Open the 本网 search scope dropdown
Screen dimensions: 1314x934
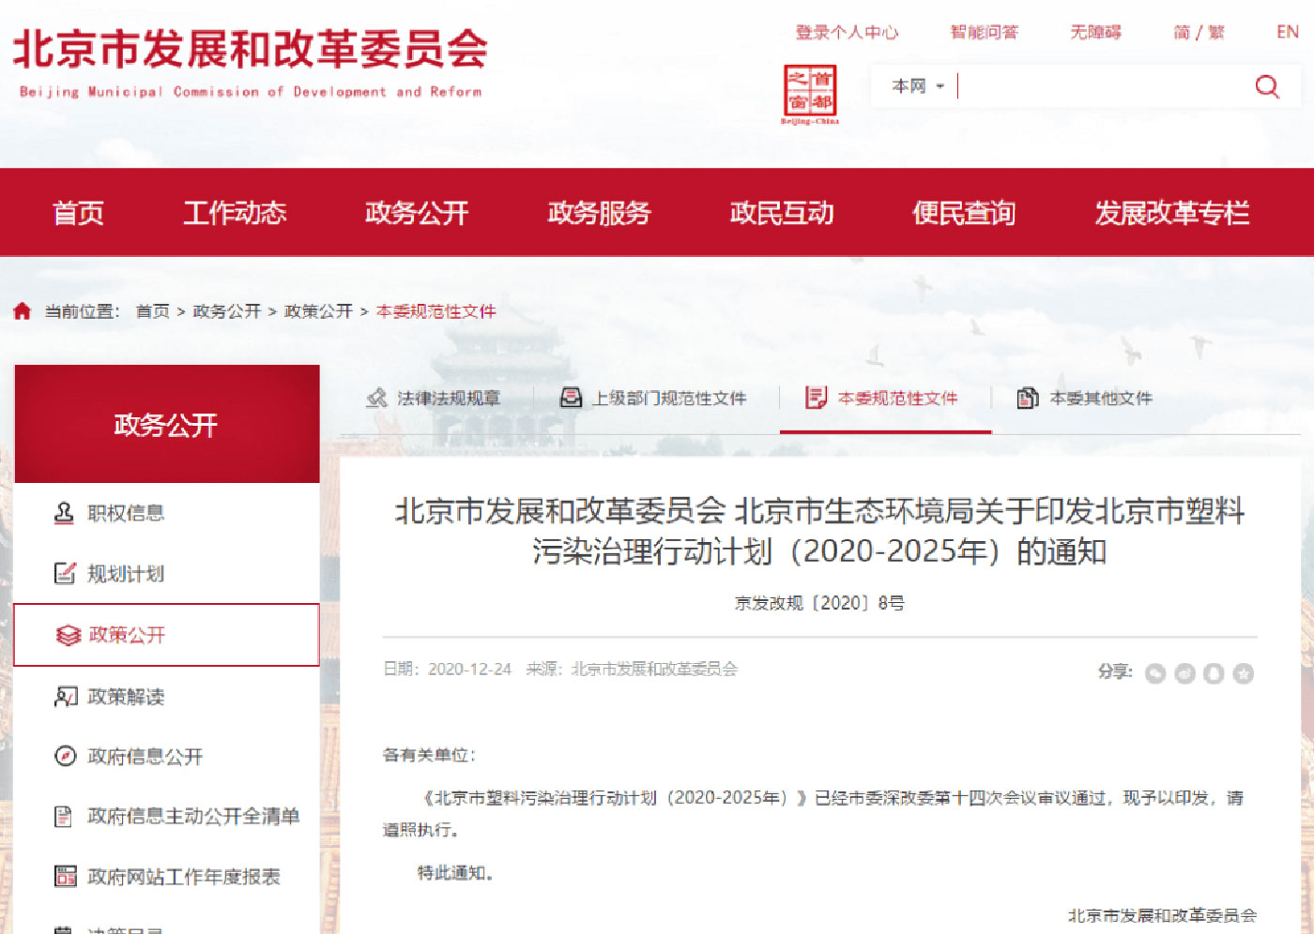[915, 85]
